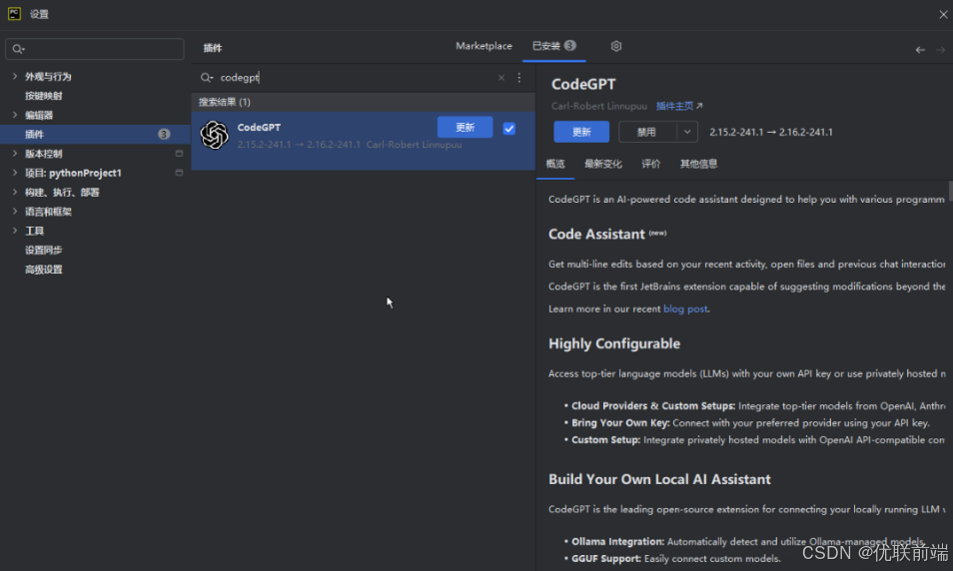
Task: Click 禁用 button for CodeGPT
Action: (647, 132)
